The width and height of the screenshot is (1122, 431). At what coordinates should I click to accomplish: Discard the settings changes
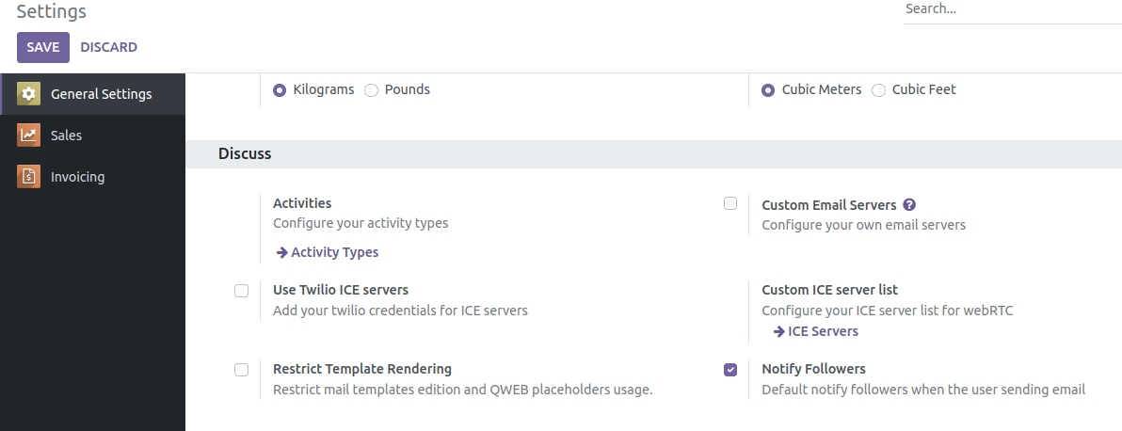point(109,47)
